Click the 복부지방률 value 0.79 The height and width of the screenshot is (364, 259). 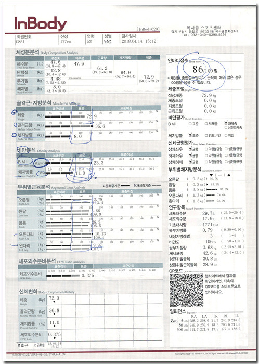point(207,230)
